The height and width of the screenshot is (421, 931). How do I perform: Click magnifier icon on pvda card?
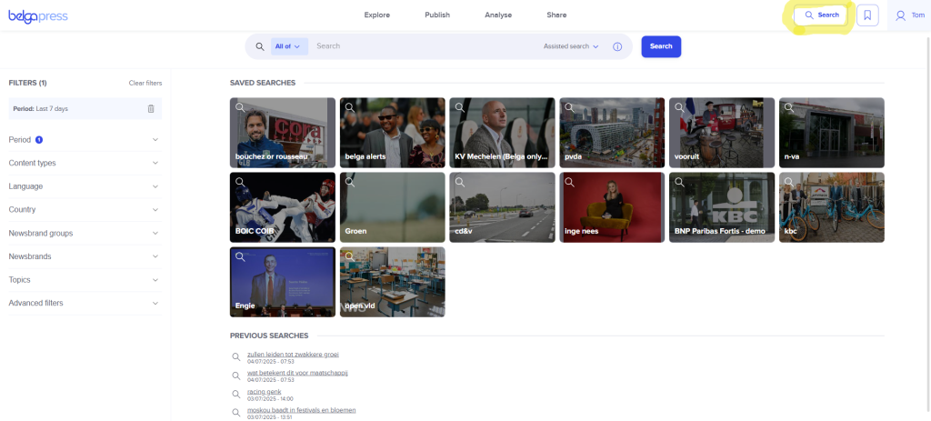click(569, 107)
